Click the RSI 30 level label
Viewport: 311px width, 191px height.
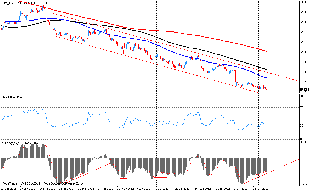click(302, 126)
